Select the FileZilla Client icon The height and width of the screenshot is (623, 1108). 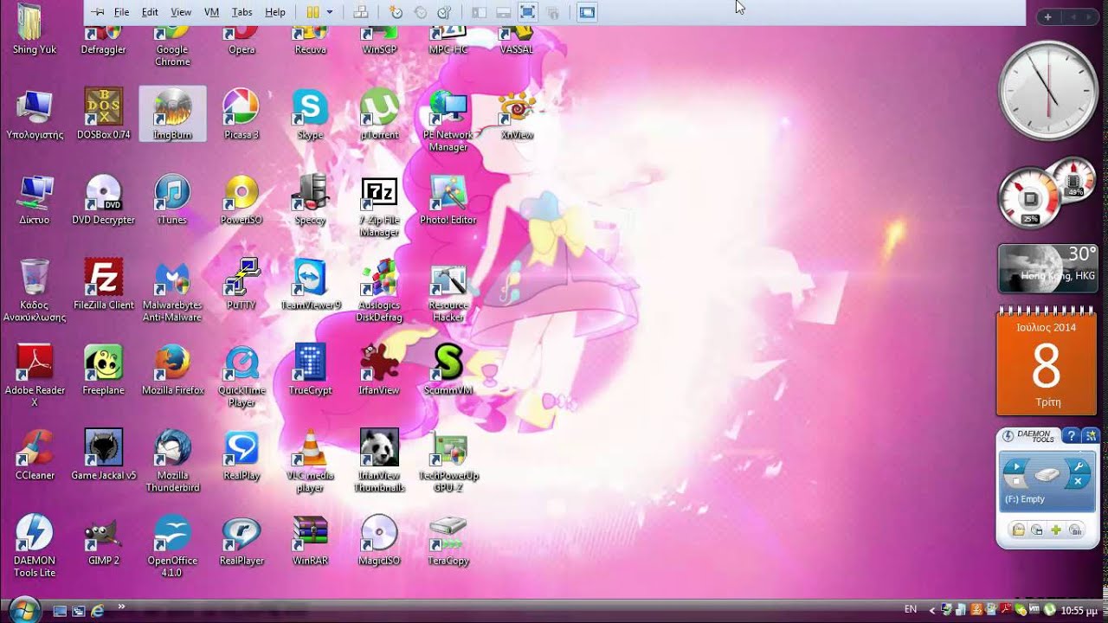pyautogui.click(x=103, y=284)
